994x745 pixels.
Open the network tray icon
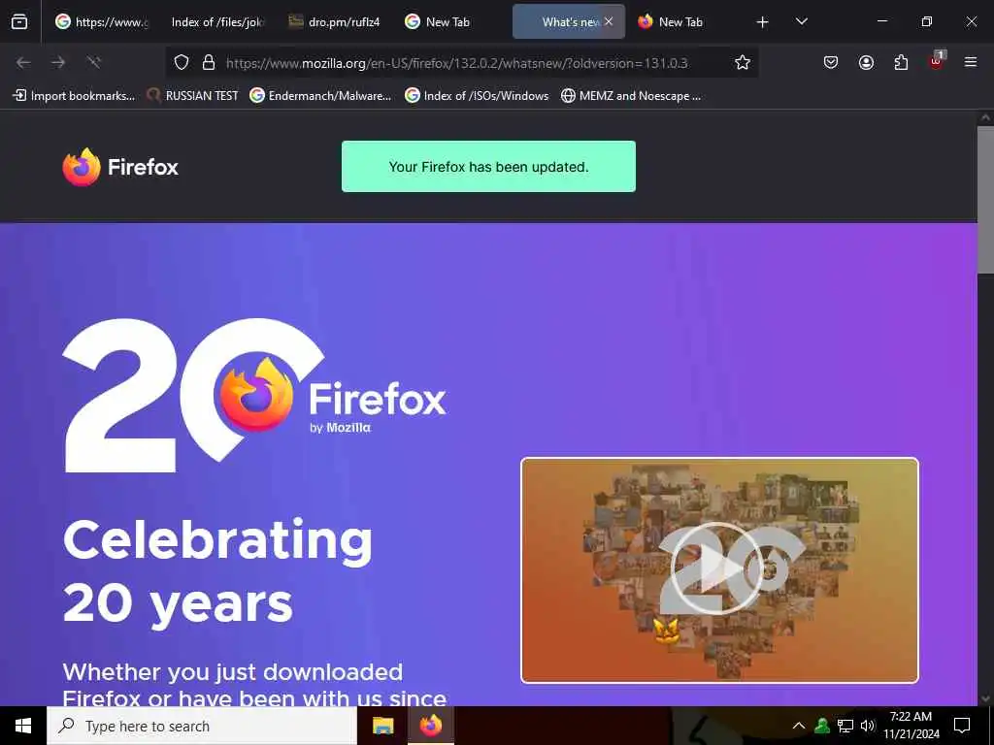tap(845, 726)
